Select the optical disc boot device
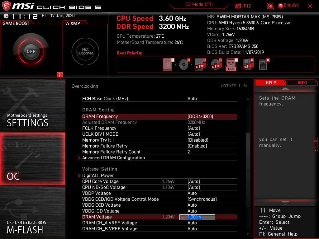Screen dimensions: 319x239 tap(184, 64)
